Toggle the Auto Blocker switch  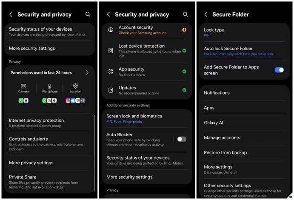pyautogui.click(x=182, y=139)
